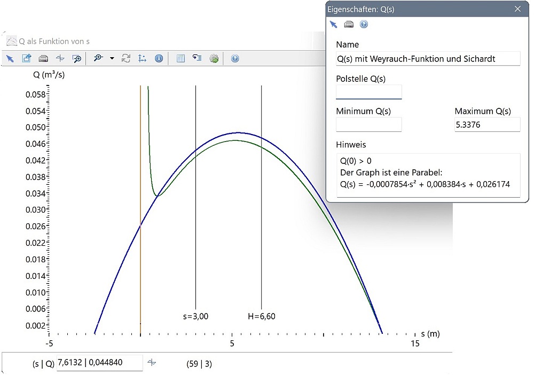
Task: Click the (s | Q) coordinate input field
Action: coord(99,363)
